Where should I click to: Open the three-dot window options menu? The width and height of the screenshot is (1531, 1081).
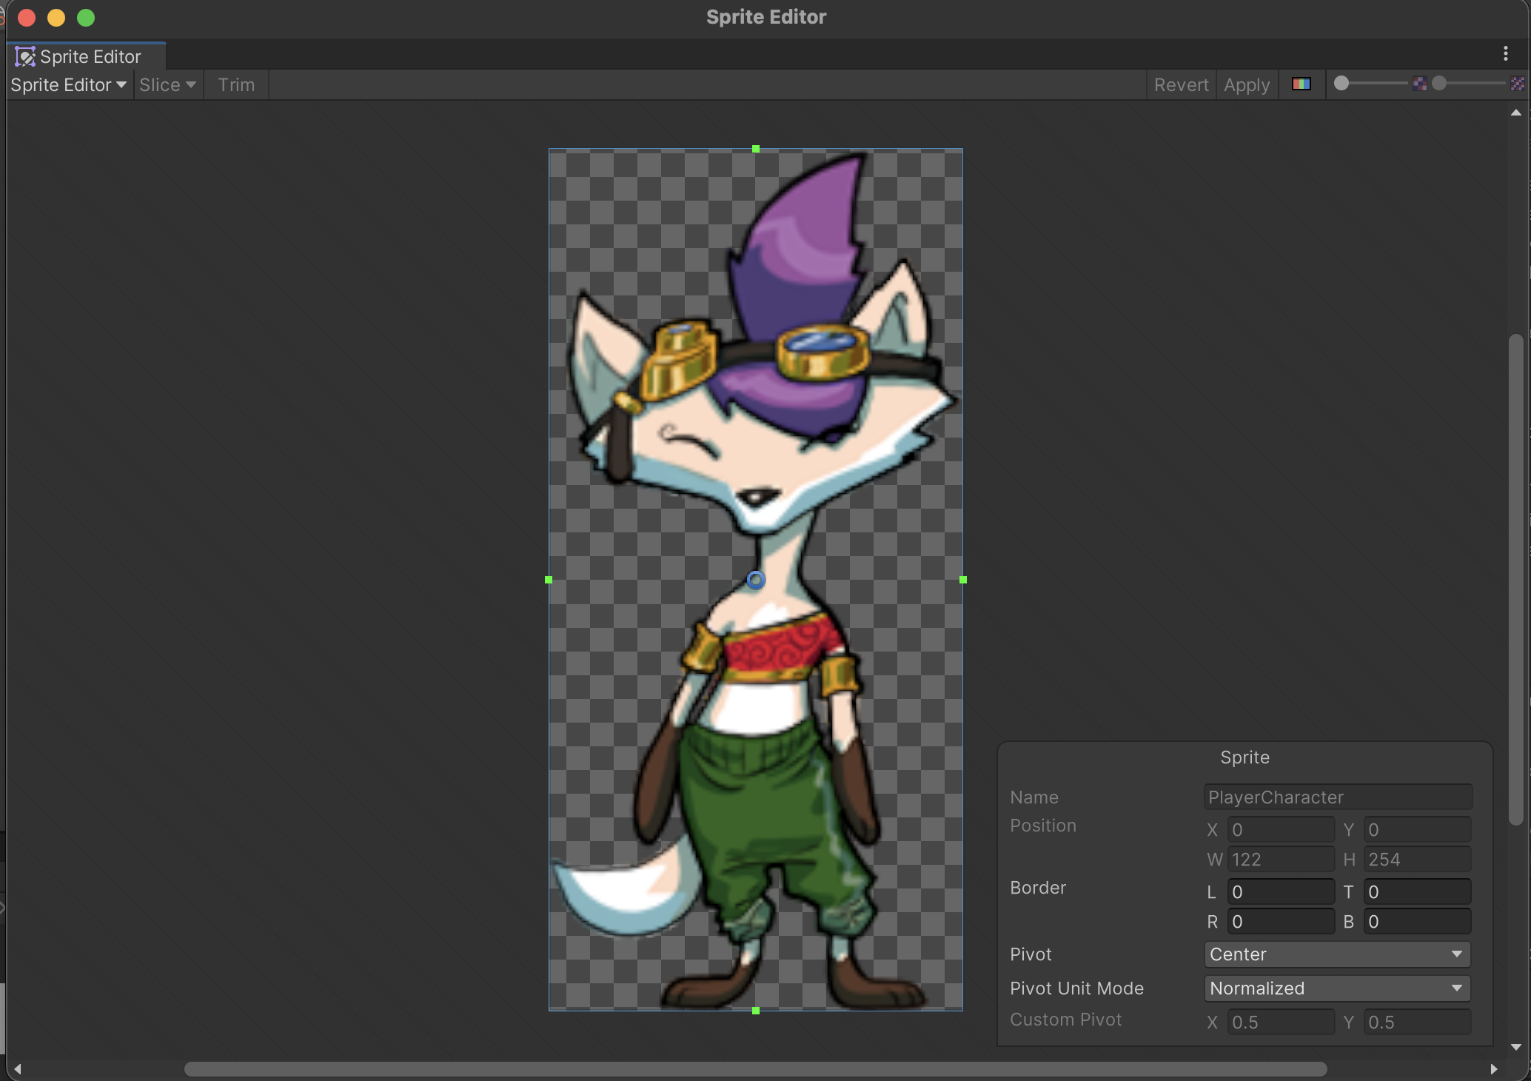pyautogui.click(x=1505, y=53)
